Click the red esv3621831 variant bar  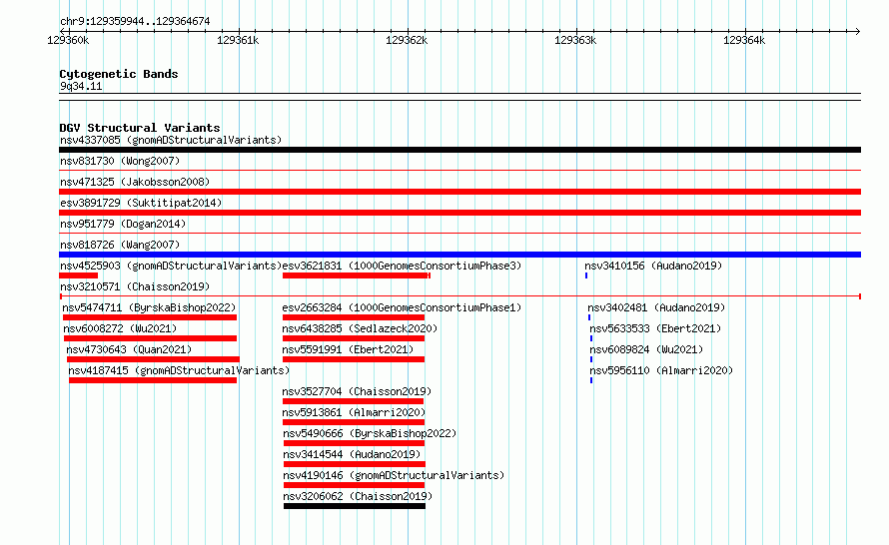[x=356, y=275]
